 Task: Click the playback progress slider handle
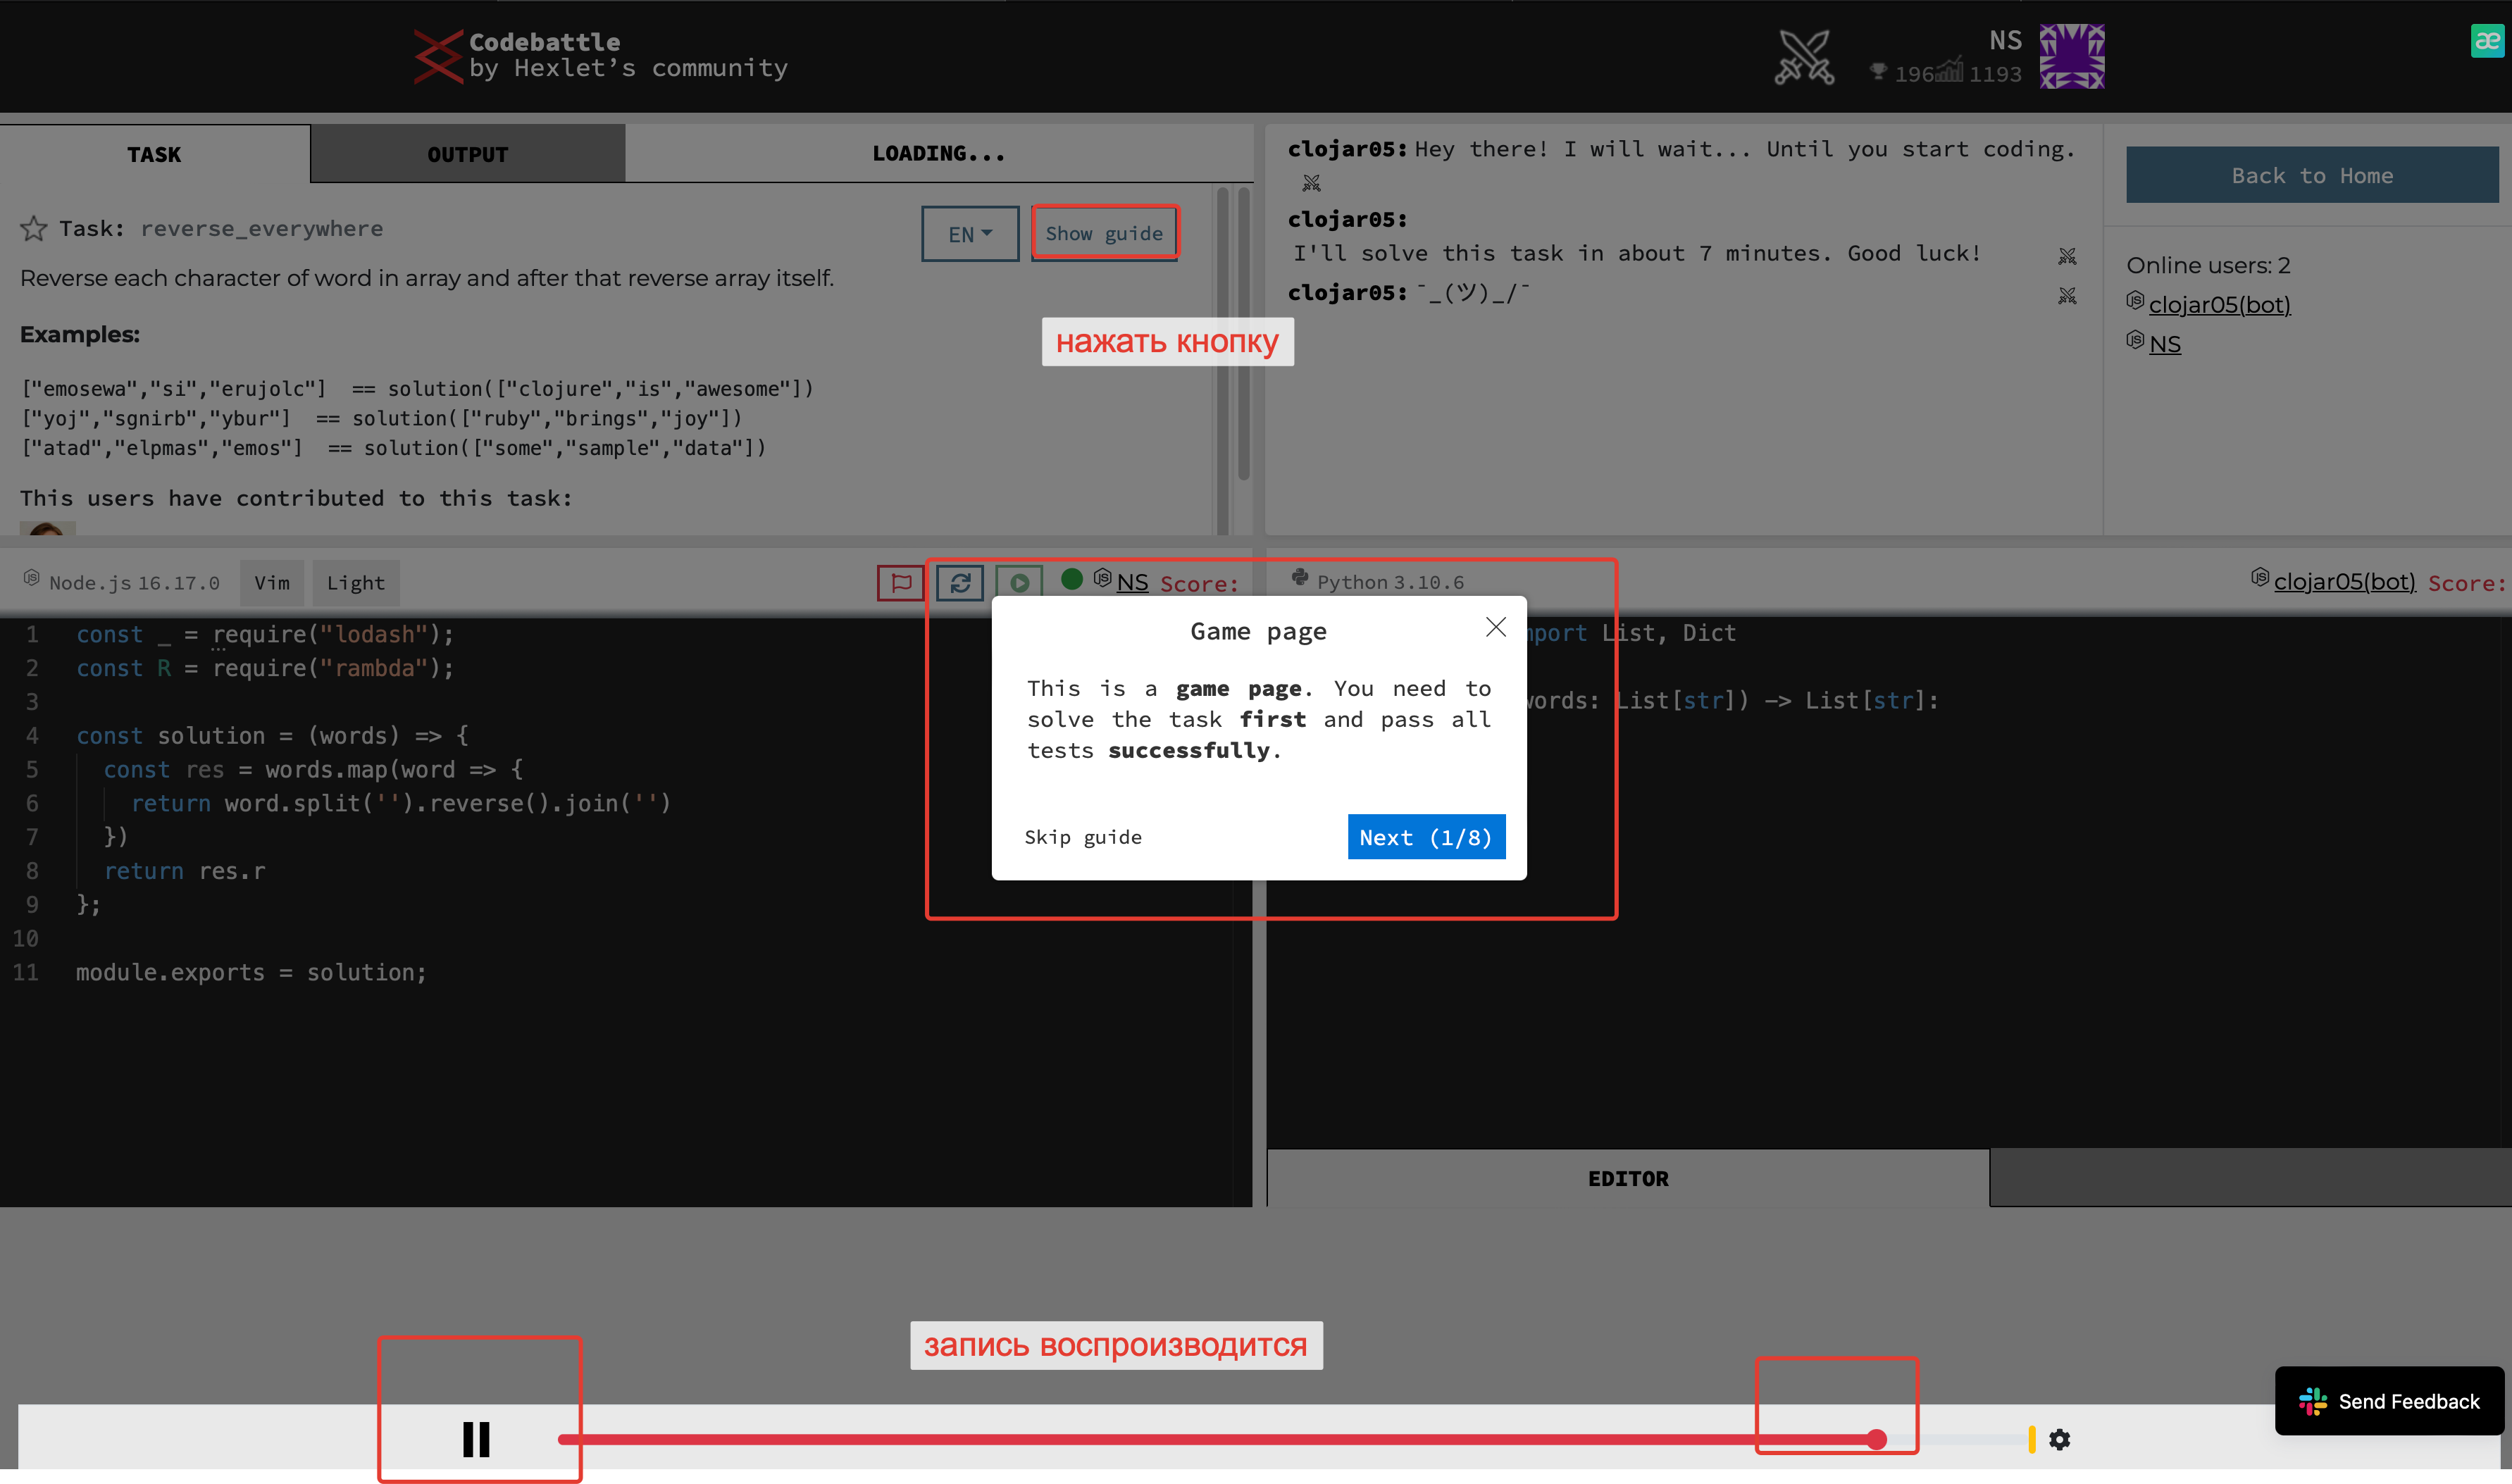[x=1878, y=1439]
